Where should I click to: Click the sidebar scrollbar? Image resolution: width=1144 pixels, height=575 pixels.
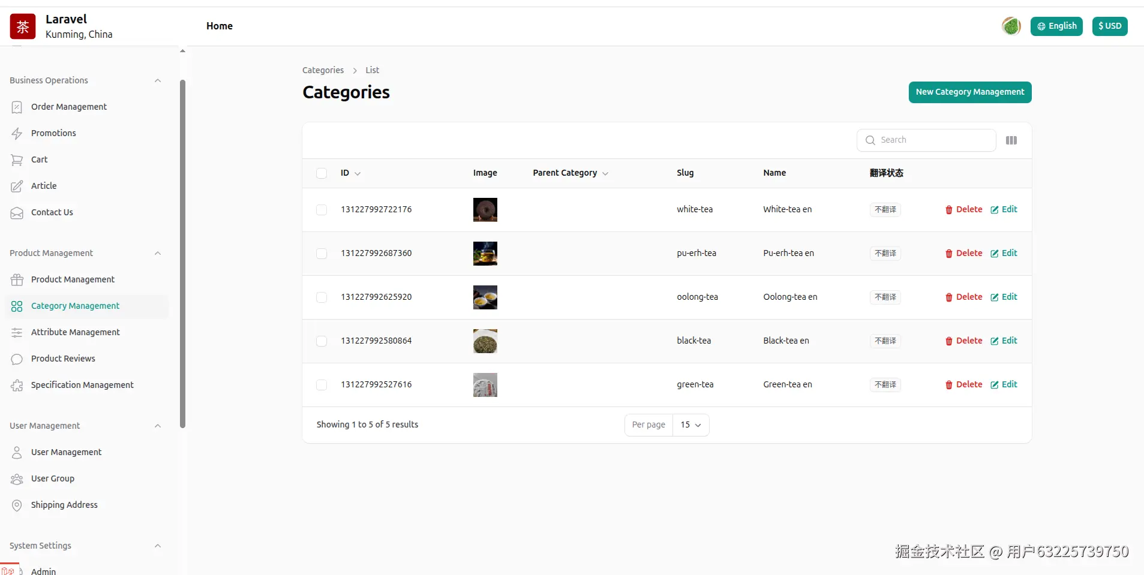182,254
